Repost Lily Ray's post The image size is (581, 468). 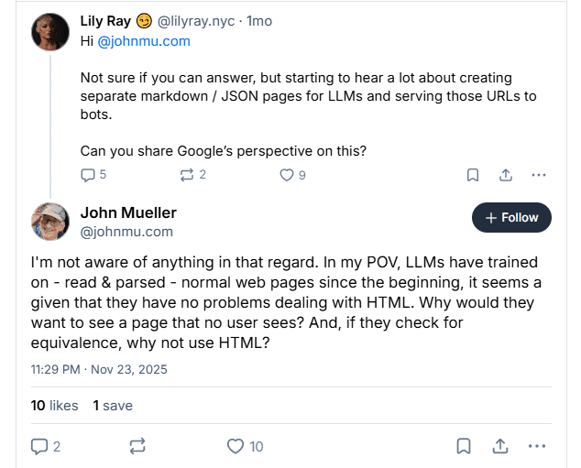pyautogui.click(x=188, y=175)
